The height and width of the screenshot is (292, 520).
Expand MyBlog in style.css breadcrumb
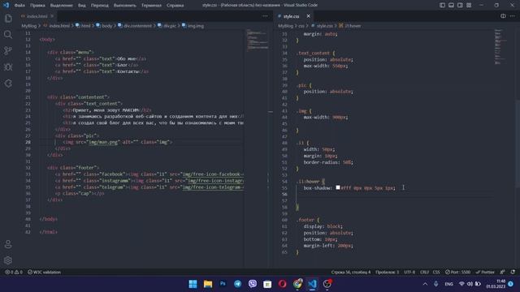[x=285, y=26]
